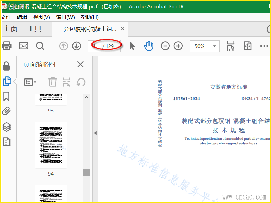This screenshot has width=271, height=203.
Task: Zoom out with the minus button
Action: pyautogui.click(x=165, y=46)
